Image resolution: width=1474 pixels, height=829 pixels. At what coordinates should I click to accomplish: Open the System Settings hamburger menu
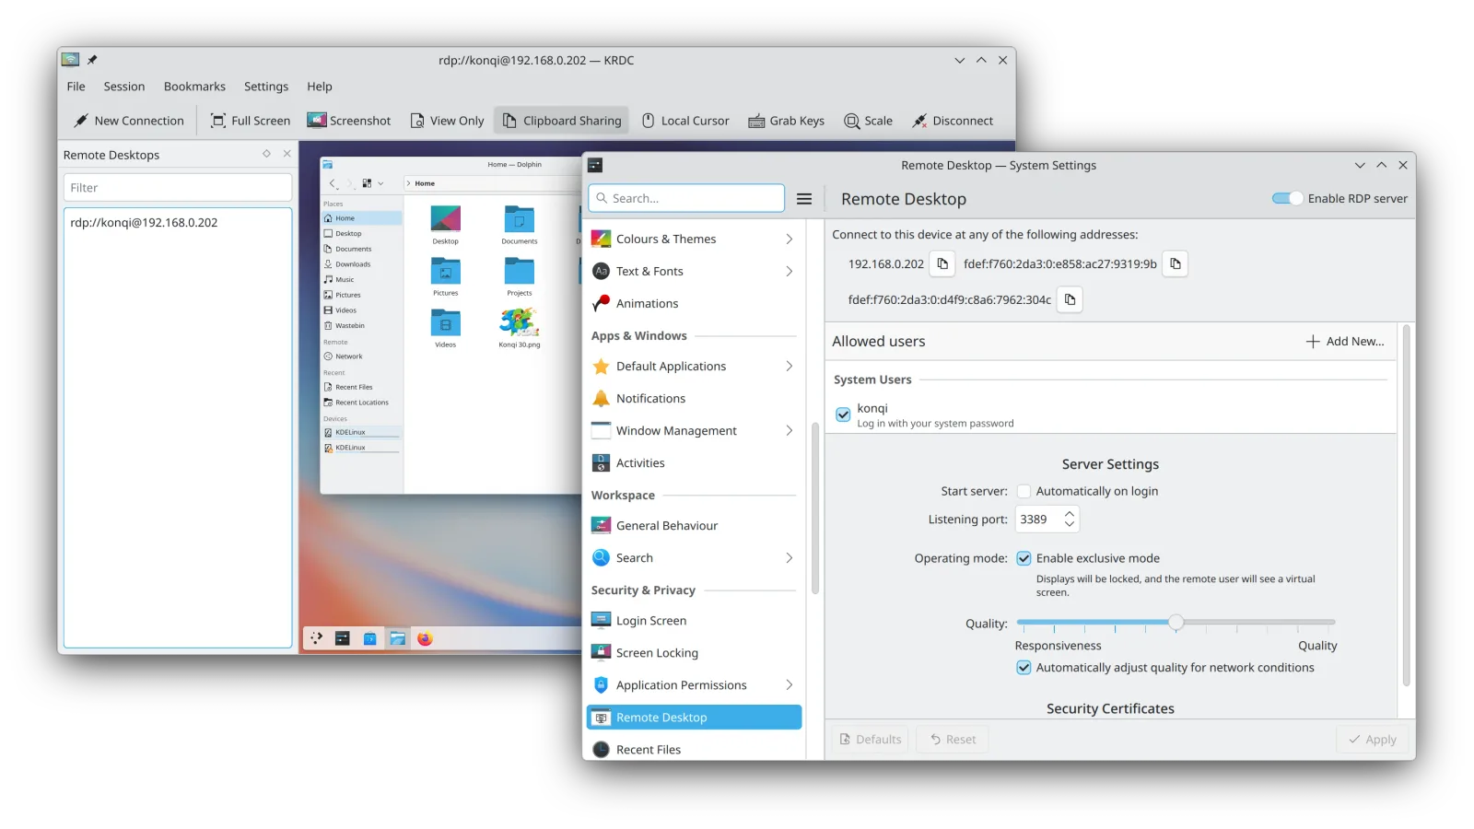[x=804, y=199]
